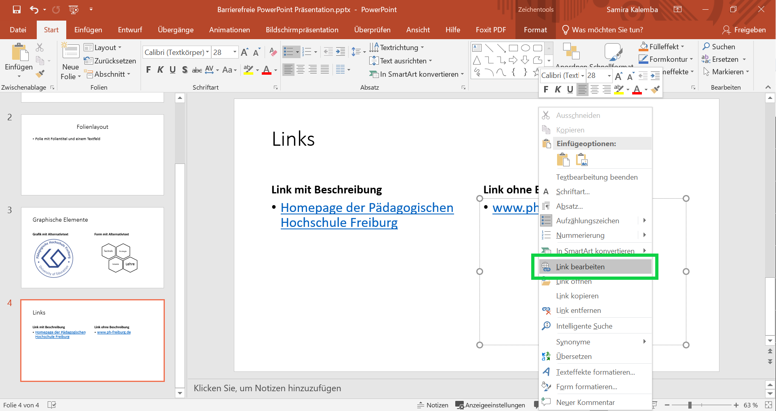Apply strikethrough formatting
The height and width of the screenshot is (411, 776).
pos(197,69)
